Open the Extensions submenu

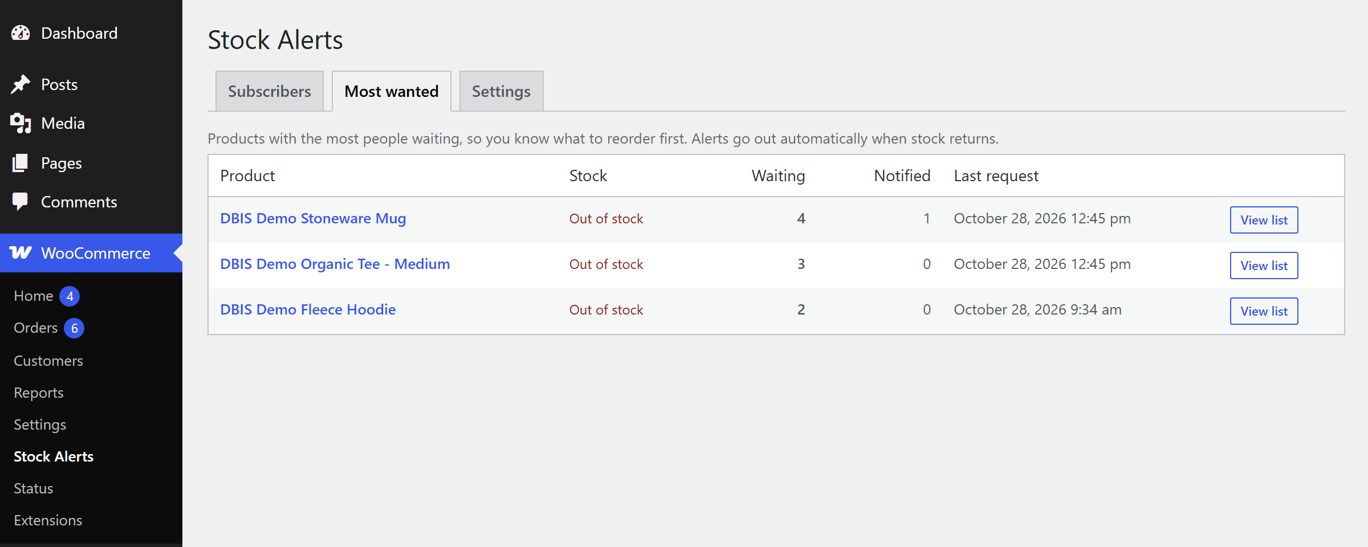click(48, 520)
